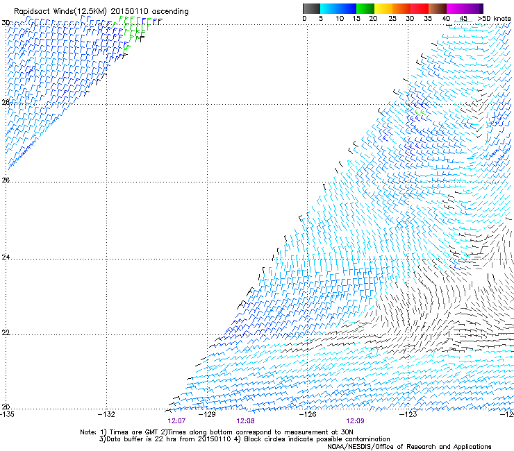Click the red 30-35 knots legend swatch
Image resolution: width=514 pixels, height=451 pixels.
[420, 8]
